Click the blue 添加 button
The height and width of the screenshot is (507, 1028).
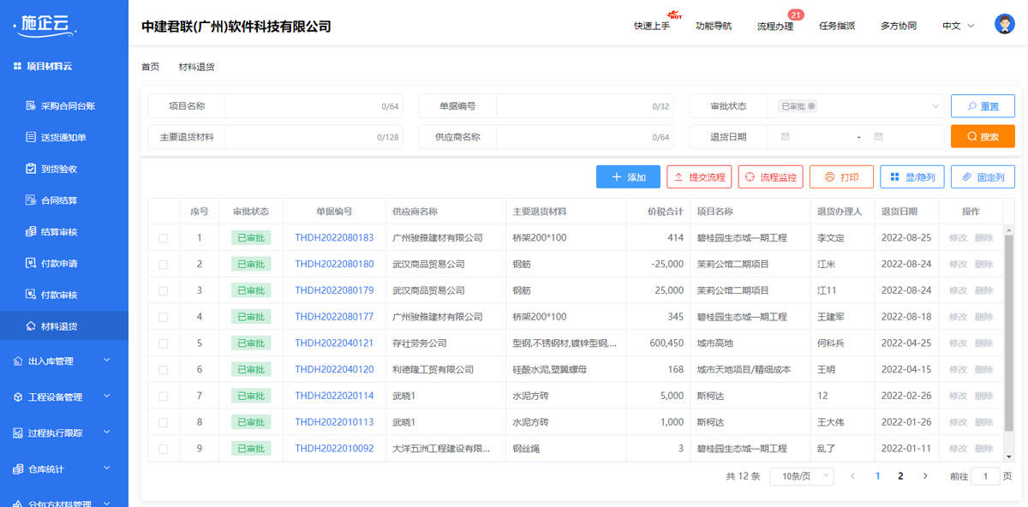click(x=628, y=177)
